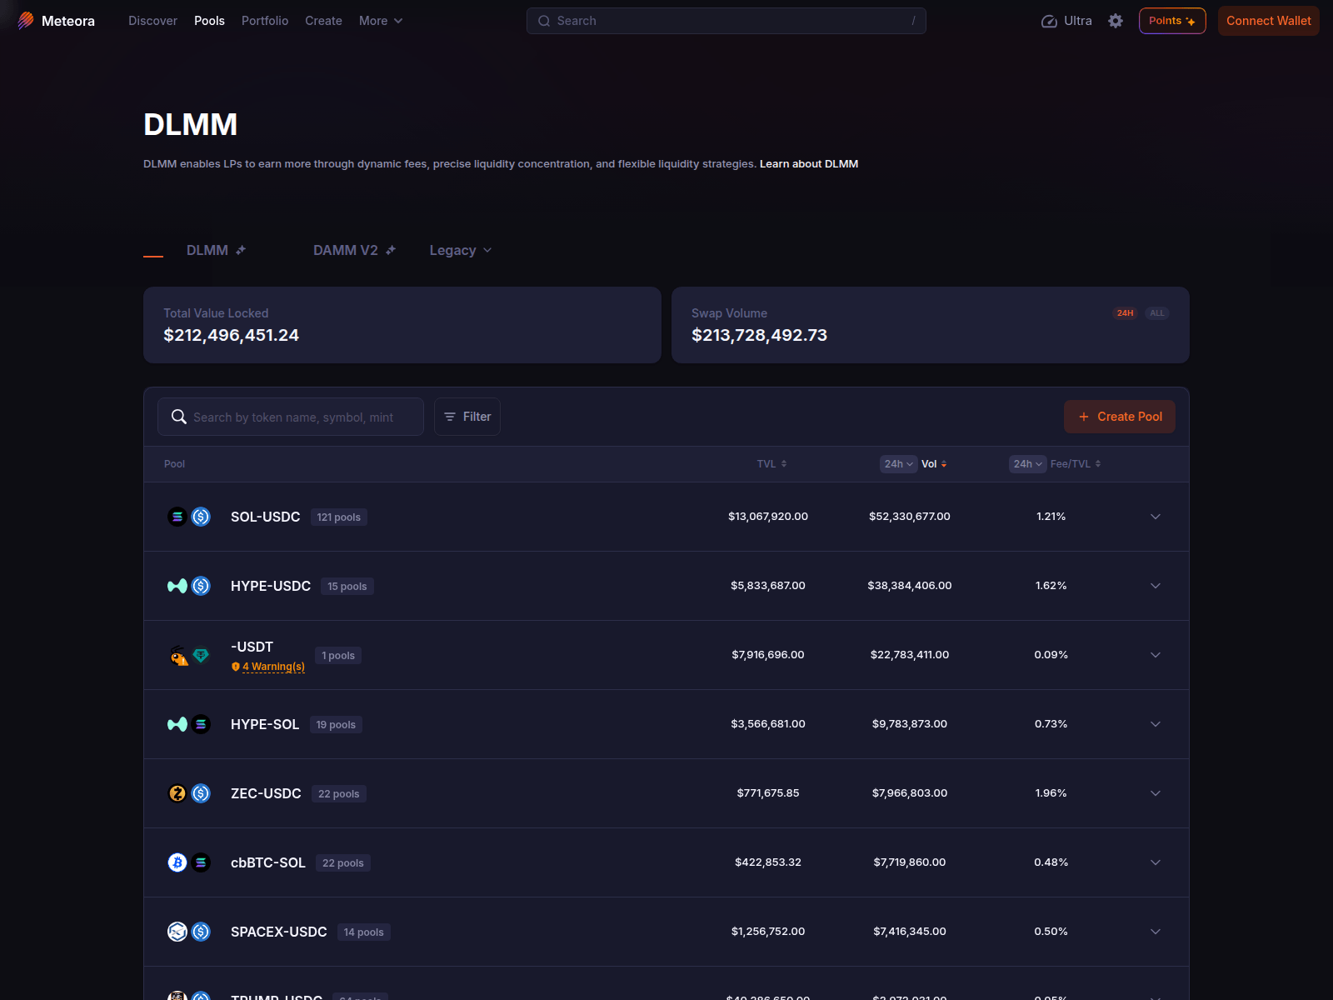Focus the global Search field
Screen dimensions: 1333x1000
pos(726,21)
